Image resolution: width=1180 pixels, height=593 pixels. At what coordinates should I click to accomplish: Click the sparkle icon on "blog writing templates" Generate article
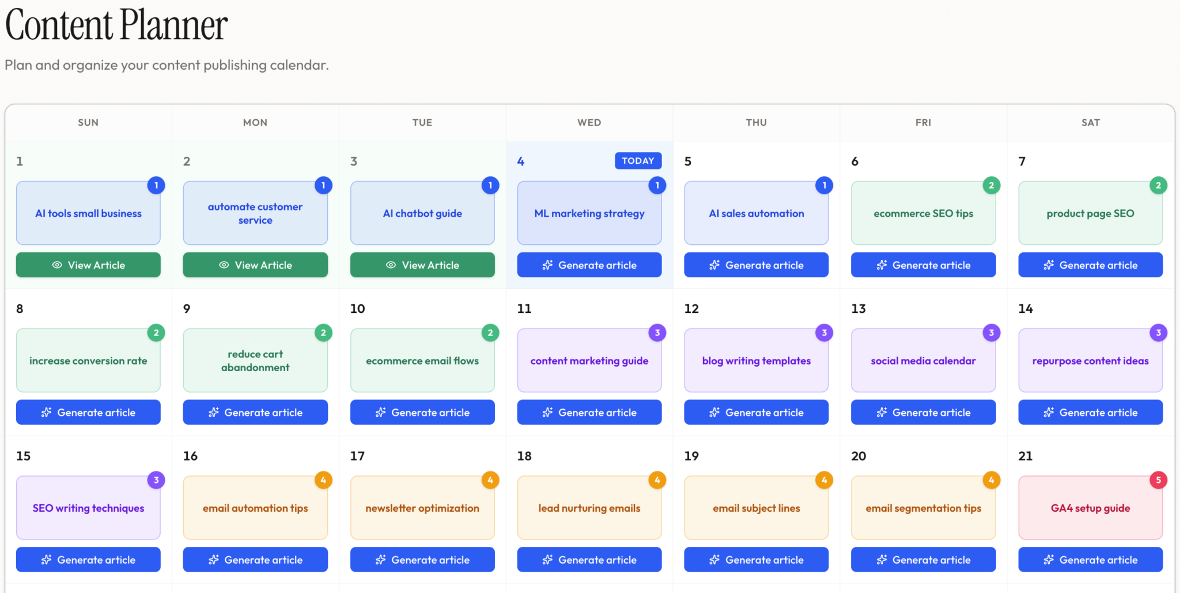tap(714, 412)
